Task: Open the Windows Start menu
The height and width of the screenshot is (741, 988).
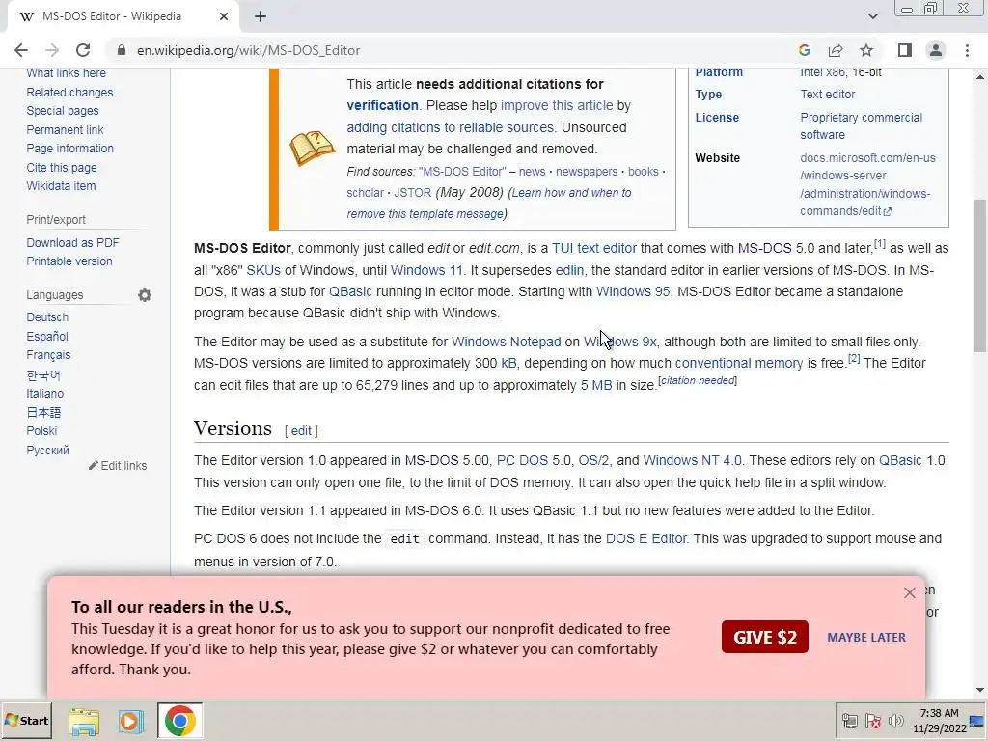Action: point(26,720)
